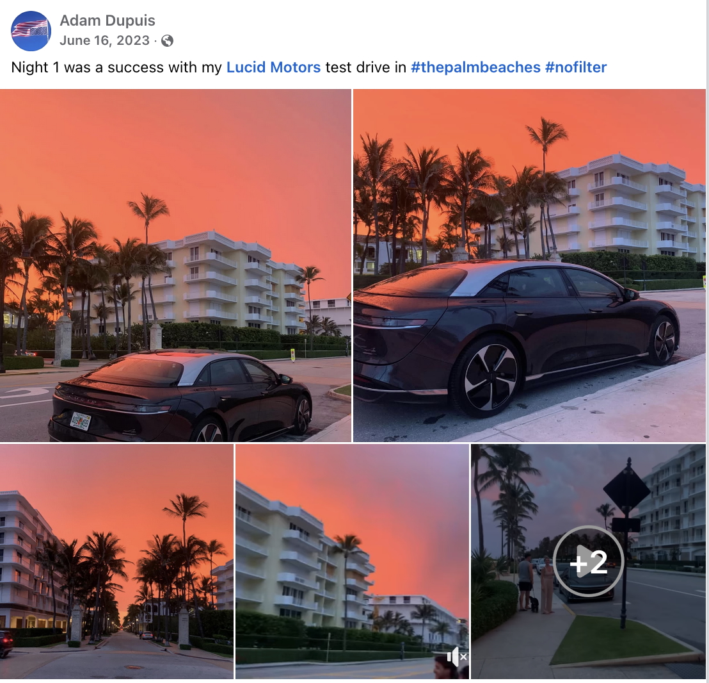Click the rear wheel in the second photo
The height and width of the screenshot is (683, 709).
click(x=491, y=377)
